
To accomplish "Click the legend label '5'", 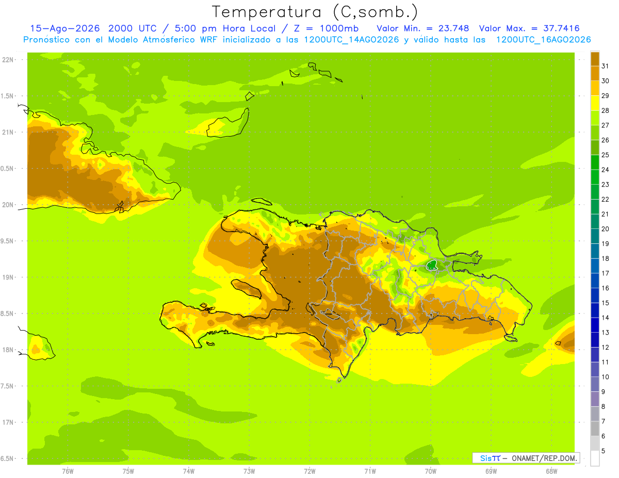I will (603, 451).
